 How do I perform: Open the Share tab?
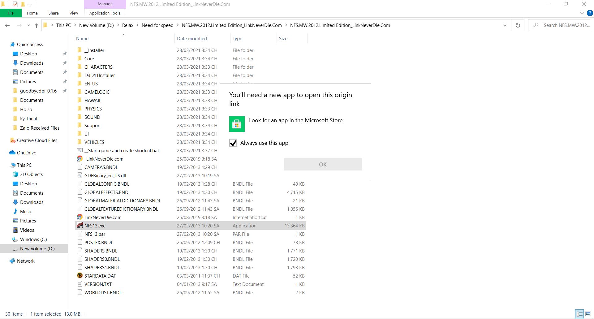coord(53,13)
